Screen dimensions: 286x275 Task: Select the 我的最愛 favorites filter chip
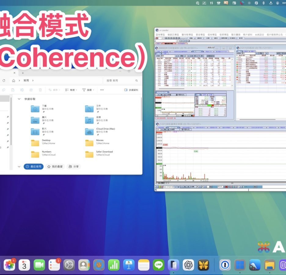click(x=55, y=167)
